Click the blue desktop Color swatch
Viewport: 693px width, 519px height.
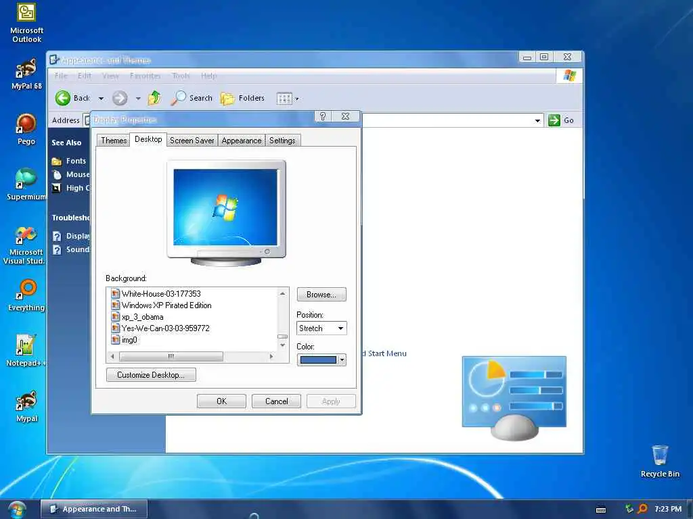[x=318, y=360]
